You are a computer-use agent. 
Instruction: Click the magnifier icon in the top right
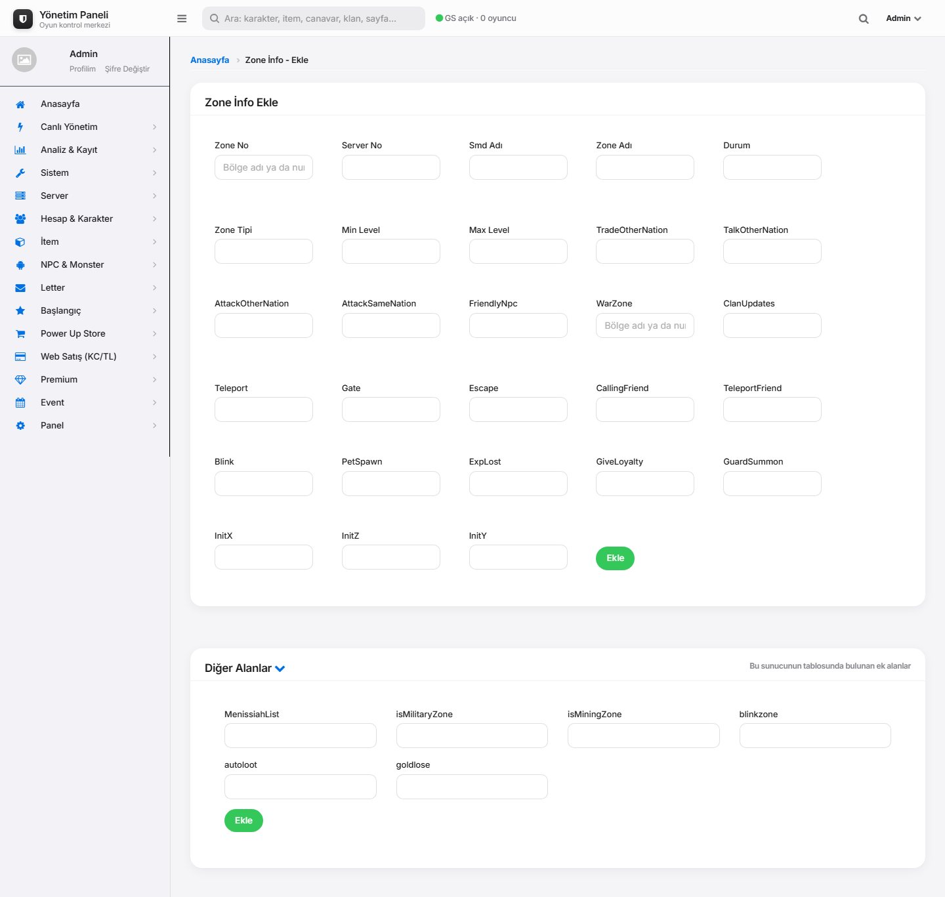(864, 19)
